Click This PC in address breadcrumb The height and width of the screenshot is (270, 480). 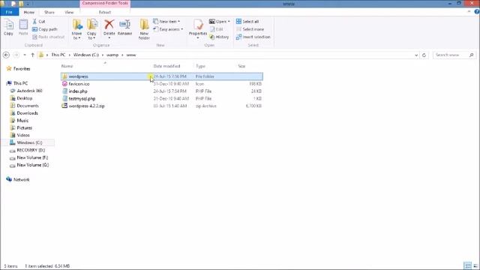pos(58,55)
